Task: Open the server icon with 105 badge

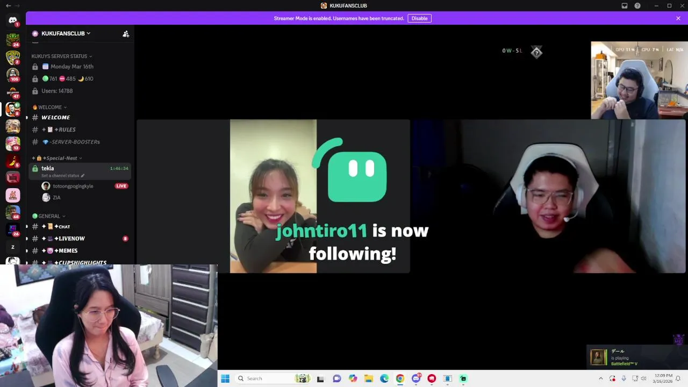Action: point(13,74)
